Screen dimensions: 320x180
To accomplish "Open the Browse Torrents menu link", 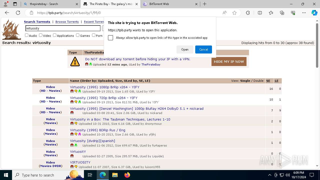I will (x=67, y=22).
